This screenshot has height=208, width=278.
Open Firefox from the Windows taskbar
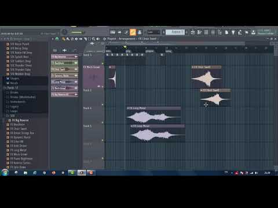pyautogui.click(x=54, y=173)
